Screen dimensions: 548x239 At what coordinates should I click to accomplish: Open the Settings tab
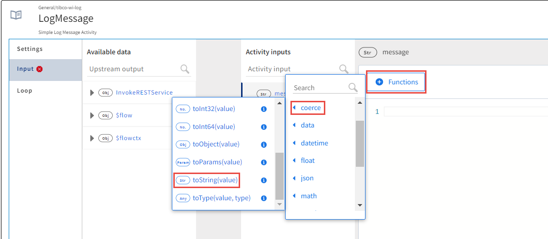point(30,49)
